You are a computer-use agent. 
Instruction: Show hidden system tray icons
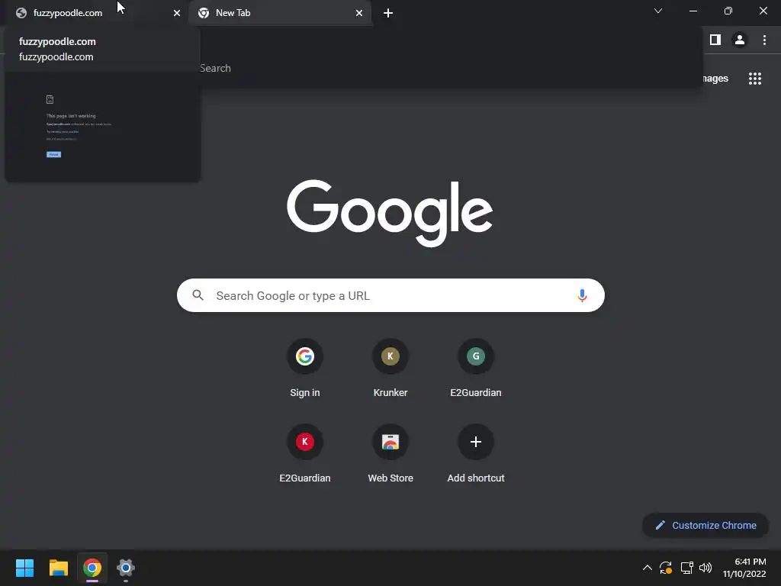pos(647,568)
